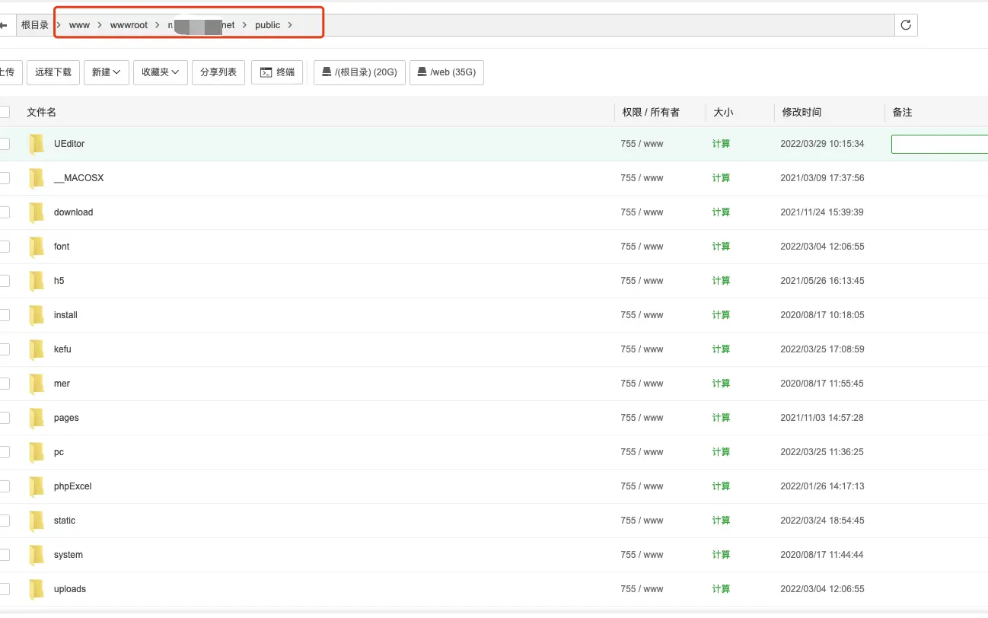Navigate to wwwroot breadcrumb segment

coord(129,25)
